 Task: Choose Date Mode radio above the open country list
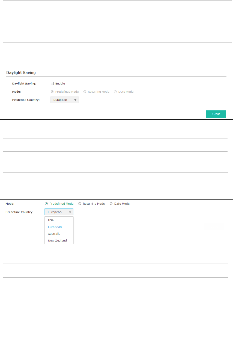(111, 204)
